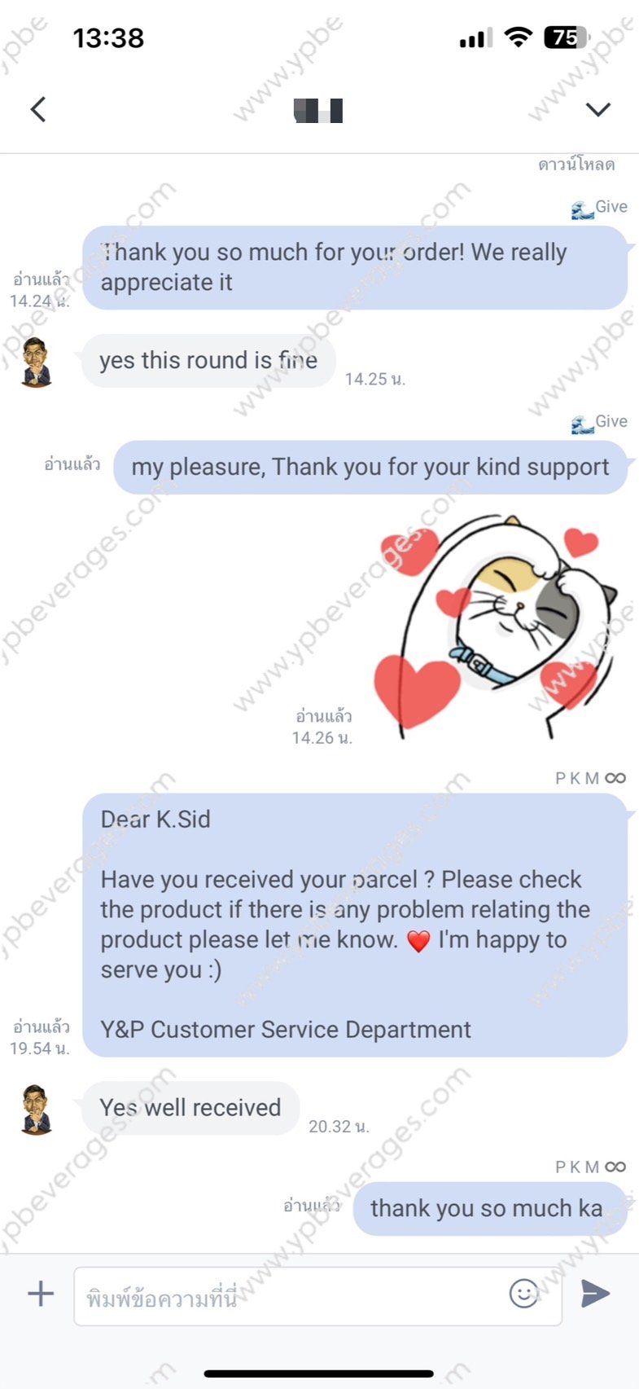The image size is (639, 1389).
Task: Open attachments with the plus icon
Action: [41, 1294]
